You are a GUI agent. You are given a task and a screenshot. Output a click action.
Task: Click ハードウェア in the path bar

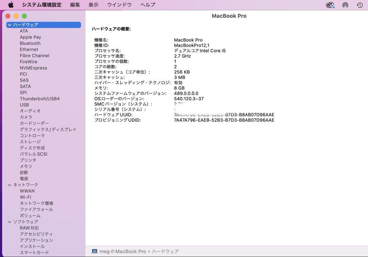coord(165,251)
